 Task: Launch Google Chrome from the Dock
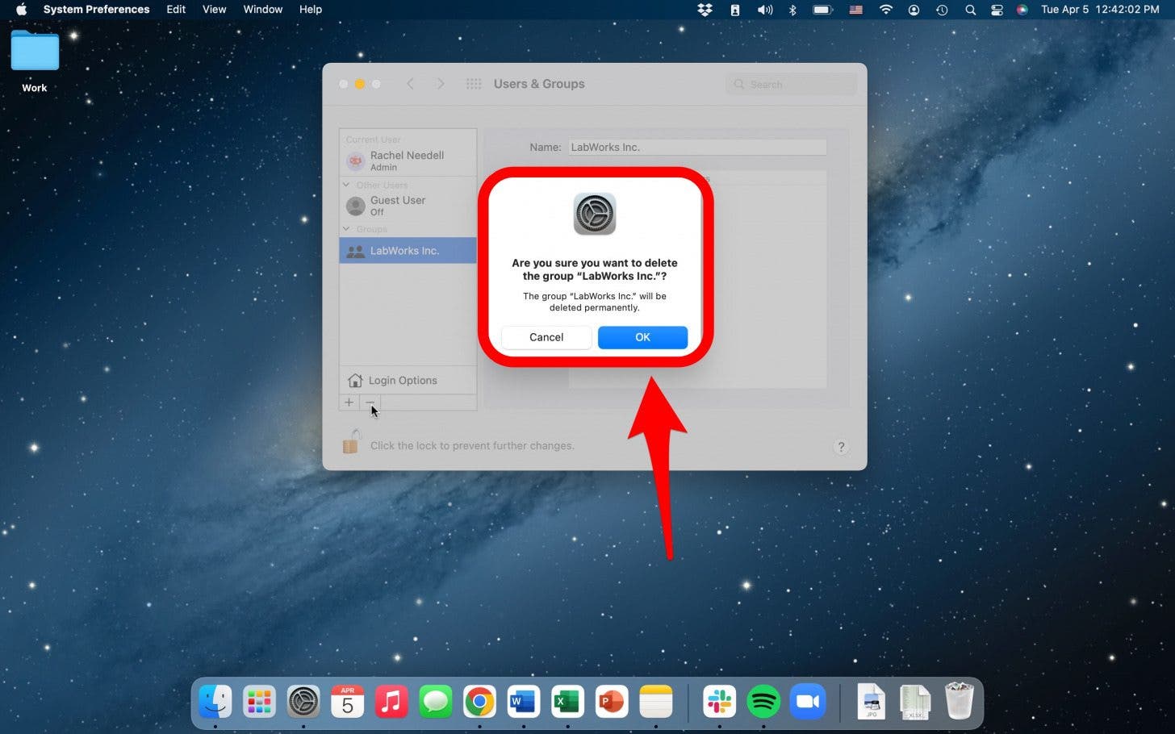(479, 702)
